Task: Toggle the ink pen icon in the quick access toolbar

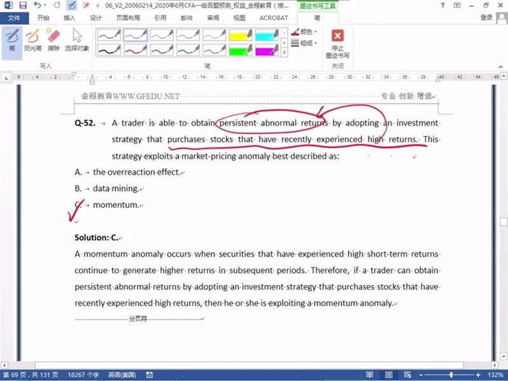Action: tap(71, 5)
